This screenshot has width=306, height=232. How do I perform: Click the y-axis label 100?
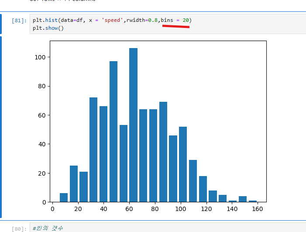coord(40,57)
